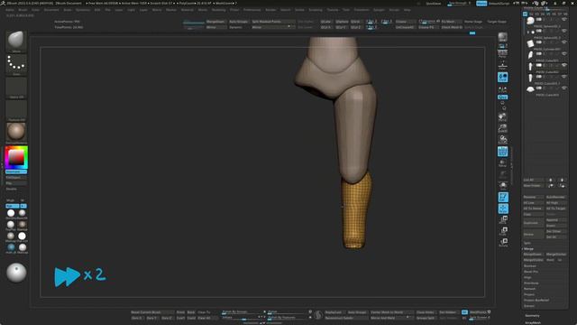Click the move-subtool-up arrow beside List All
The height and width of the screenshot is (325, 577).
click(x=551, y=180)
